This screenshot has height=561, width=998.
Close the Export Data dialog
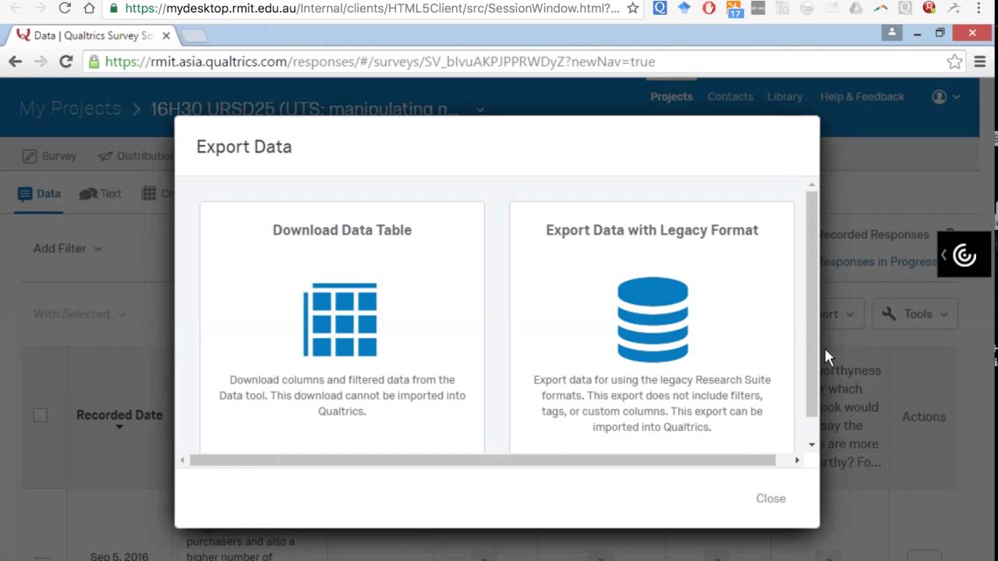click(770, 499)
